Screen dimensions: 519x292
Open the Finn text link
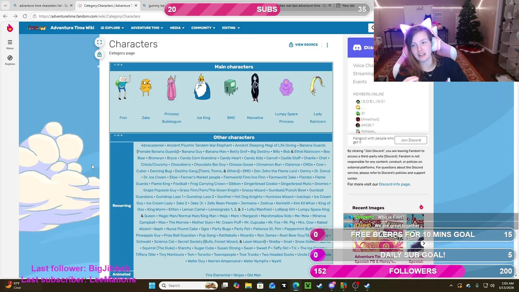(x=123, y=118)
